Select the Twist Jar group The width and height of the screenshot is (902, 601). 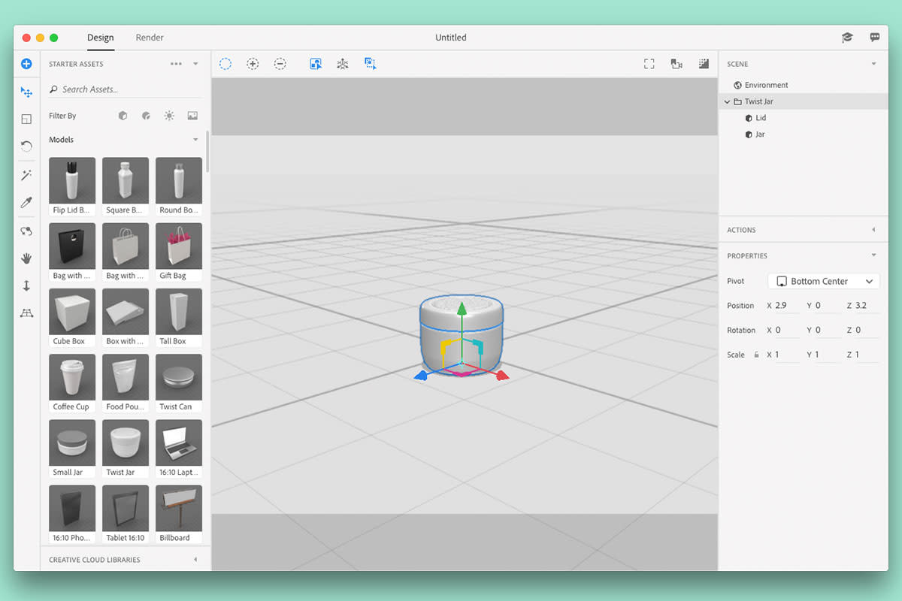[804, 101]
